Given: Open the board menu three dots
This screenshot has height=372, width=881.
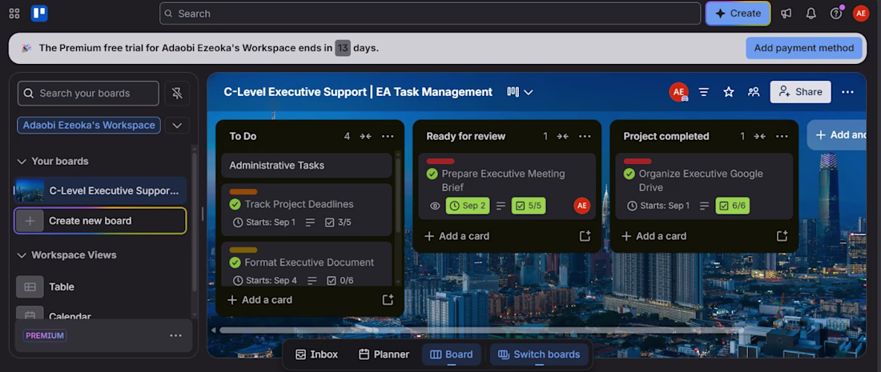Looking at the screenshot, I should (x=847, y=92).
